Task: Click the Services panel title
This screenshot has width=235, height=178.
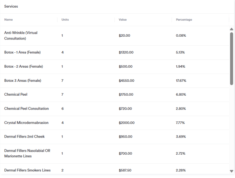Action: click(x=11, y=7)
